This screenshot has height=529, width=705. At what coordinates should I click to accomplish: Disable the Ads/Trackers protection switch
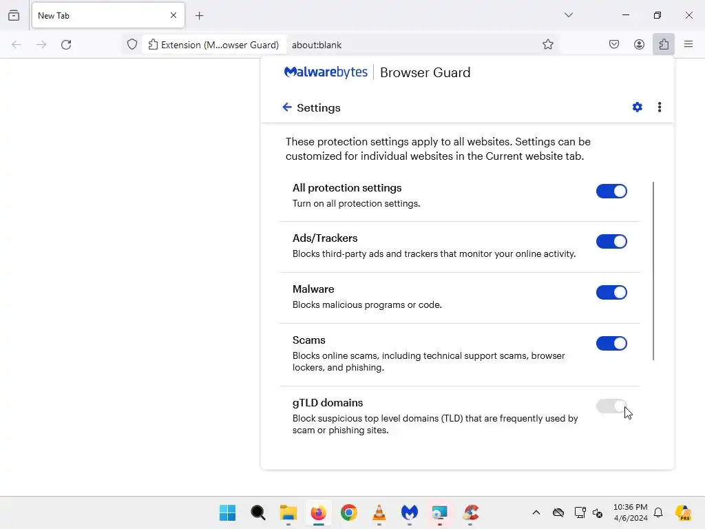pyautogui.click(x=611, y=242)
